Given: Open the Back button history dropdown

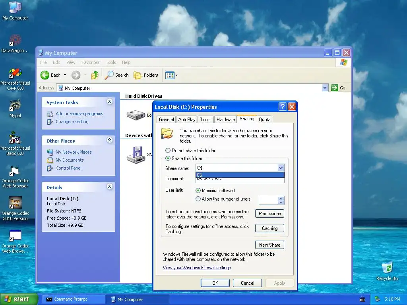Looking at the screenshot, I should tap(65, 75).
